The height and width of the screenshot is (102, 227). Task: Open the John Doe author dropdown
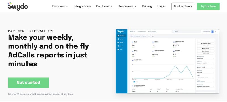click(x=205, y=72)
